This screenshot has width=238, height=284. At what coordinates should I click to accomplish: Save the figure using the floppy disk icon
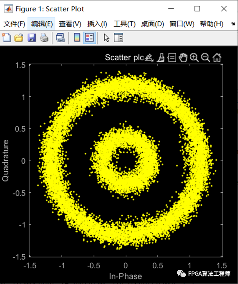point(32,38)
